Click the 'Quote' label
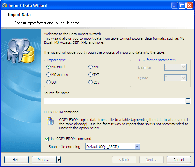 pyautogui.click(x=143, y=78)
